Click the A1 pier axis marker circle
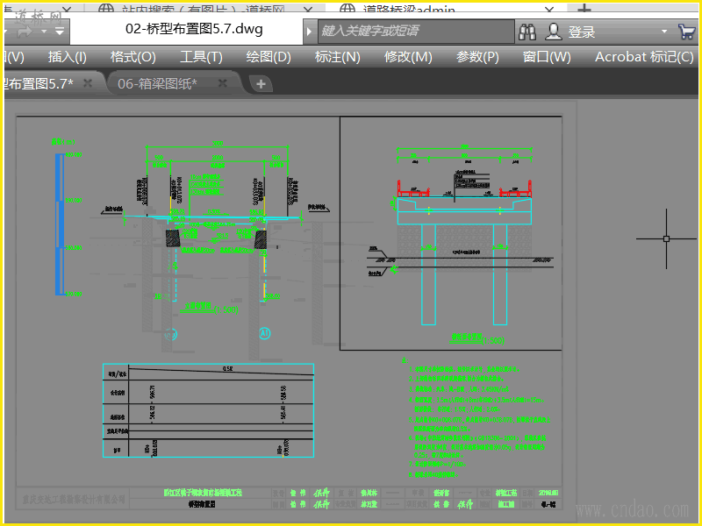The height and width of the screenshot is (526, 702). click(265, 333)
